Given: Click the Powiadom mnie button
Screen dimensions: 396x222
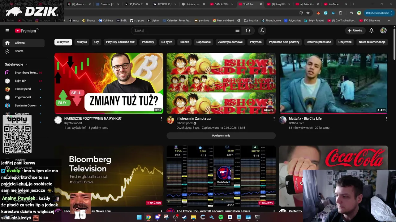Looking at the screenshot, I should point(221,136).
